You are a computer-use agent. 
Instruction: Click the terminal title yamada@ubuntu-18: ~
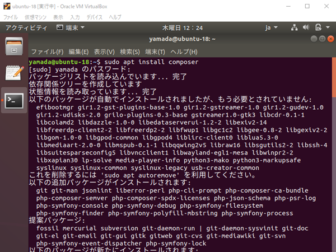coord(182,39)
